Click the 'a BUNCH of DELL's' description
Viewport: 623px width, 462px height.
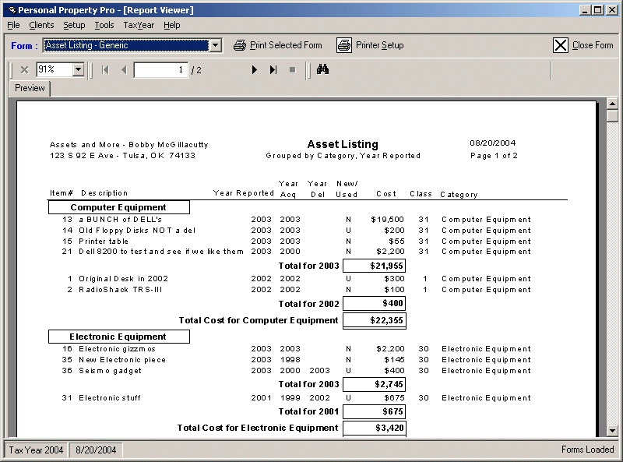pos(120,220)
